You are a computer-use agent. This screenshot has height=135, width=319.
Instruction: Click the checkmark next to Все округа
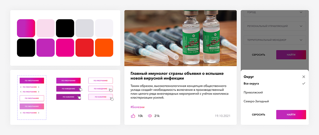pos(304,83)
